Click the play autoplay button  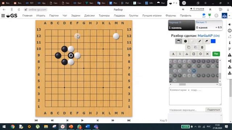click(82, 120)
